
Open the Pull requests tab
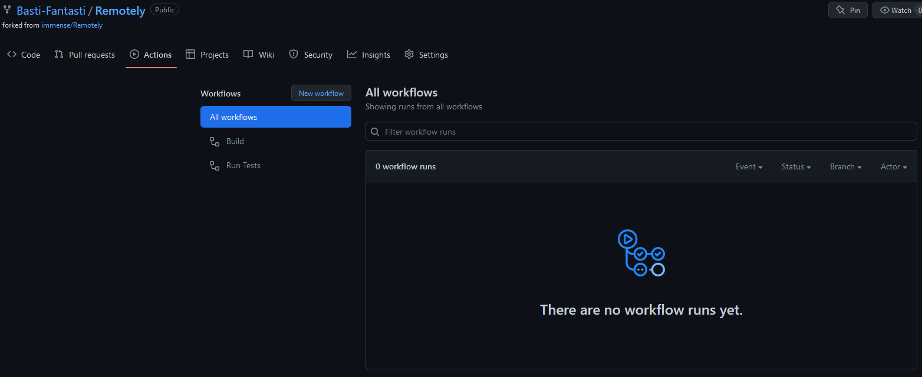(84, 55)
